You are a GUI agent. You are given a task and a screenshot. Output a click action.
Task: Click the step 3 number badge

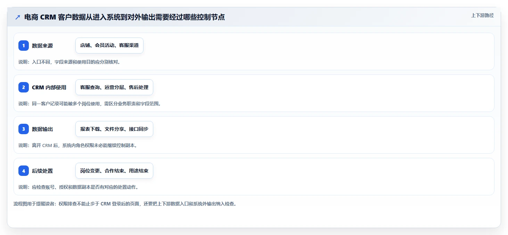(x=24, y=129)
